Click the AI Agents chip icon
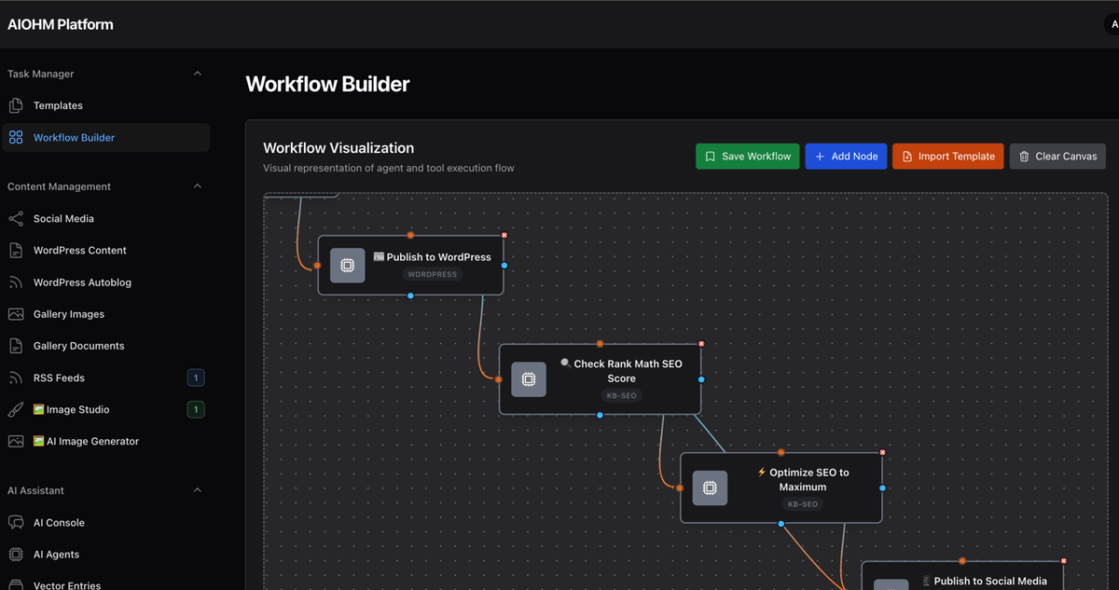 (x=16, y=554)
